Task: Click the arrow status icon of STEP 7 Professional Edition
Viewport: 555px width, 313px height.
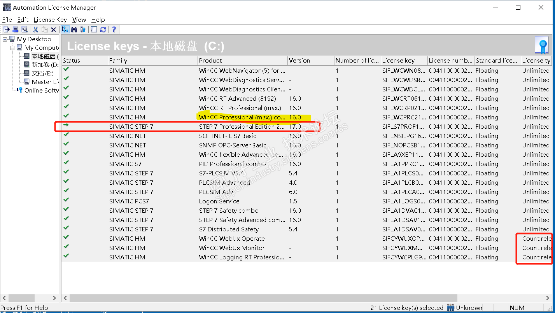Action: click(x=66, y=125)
